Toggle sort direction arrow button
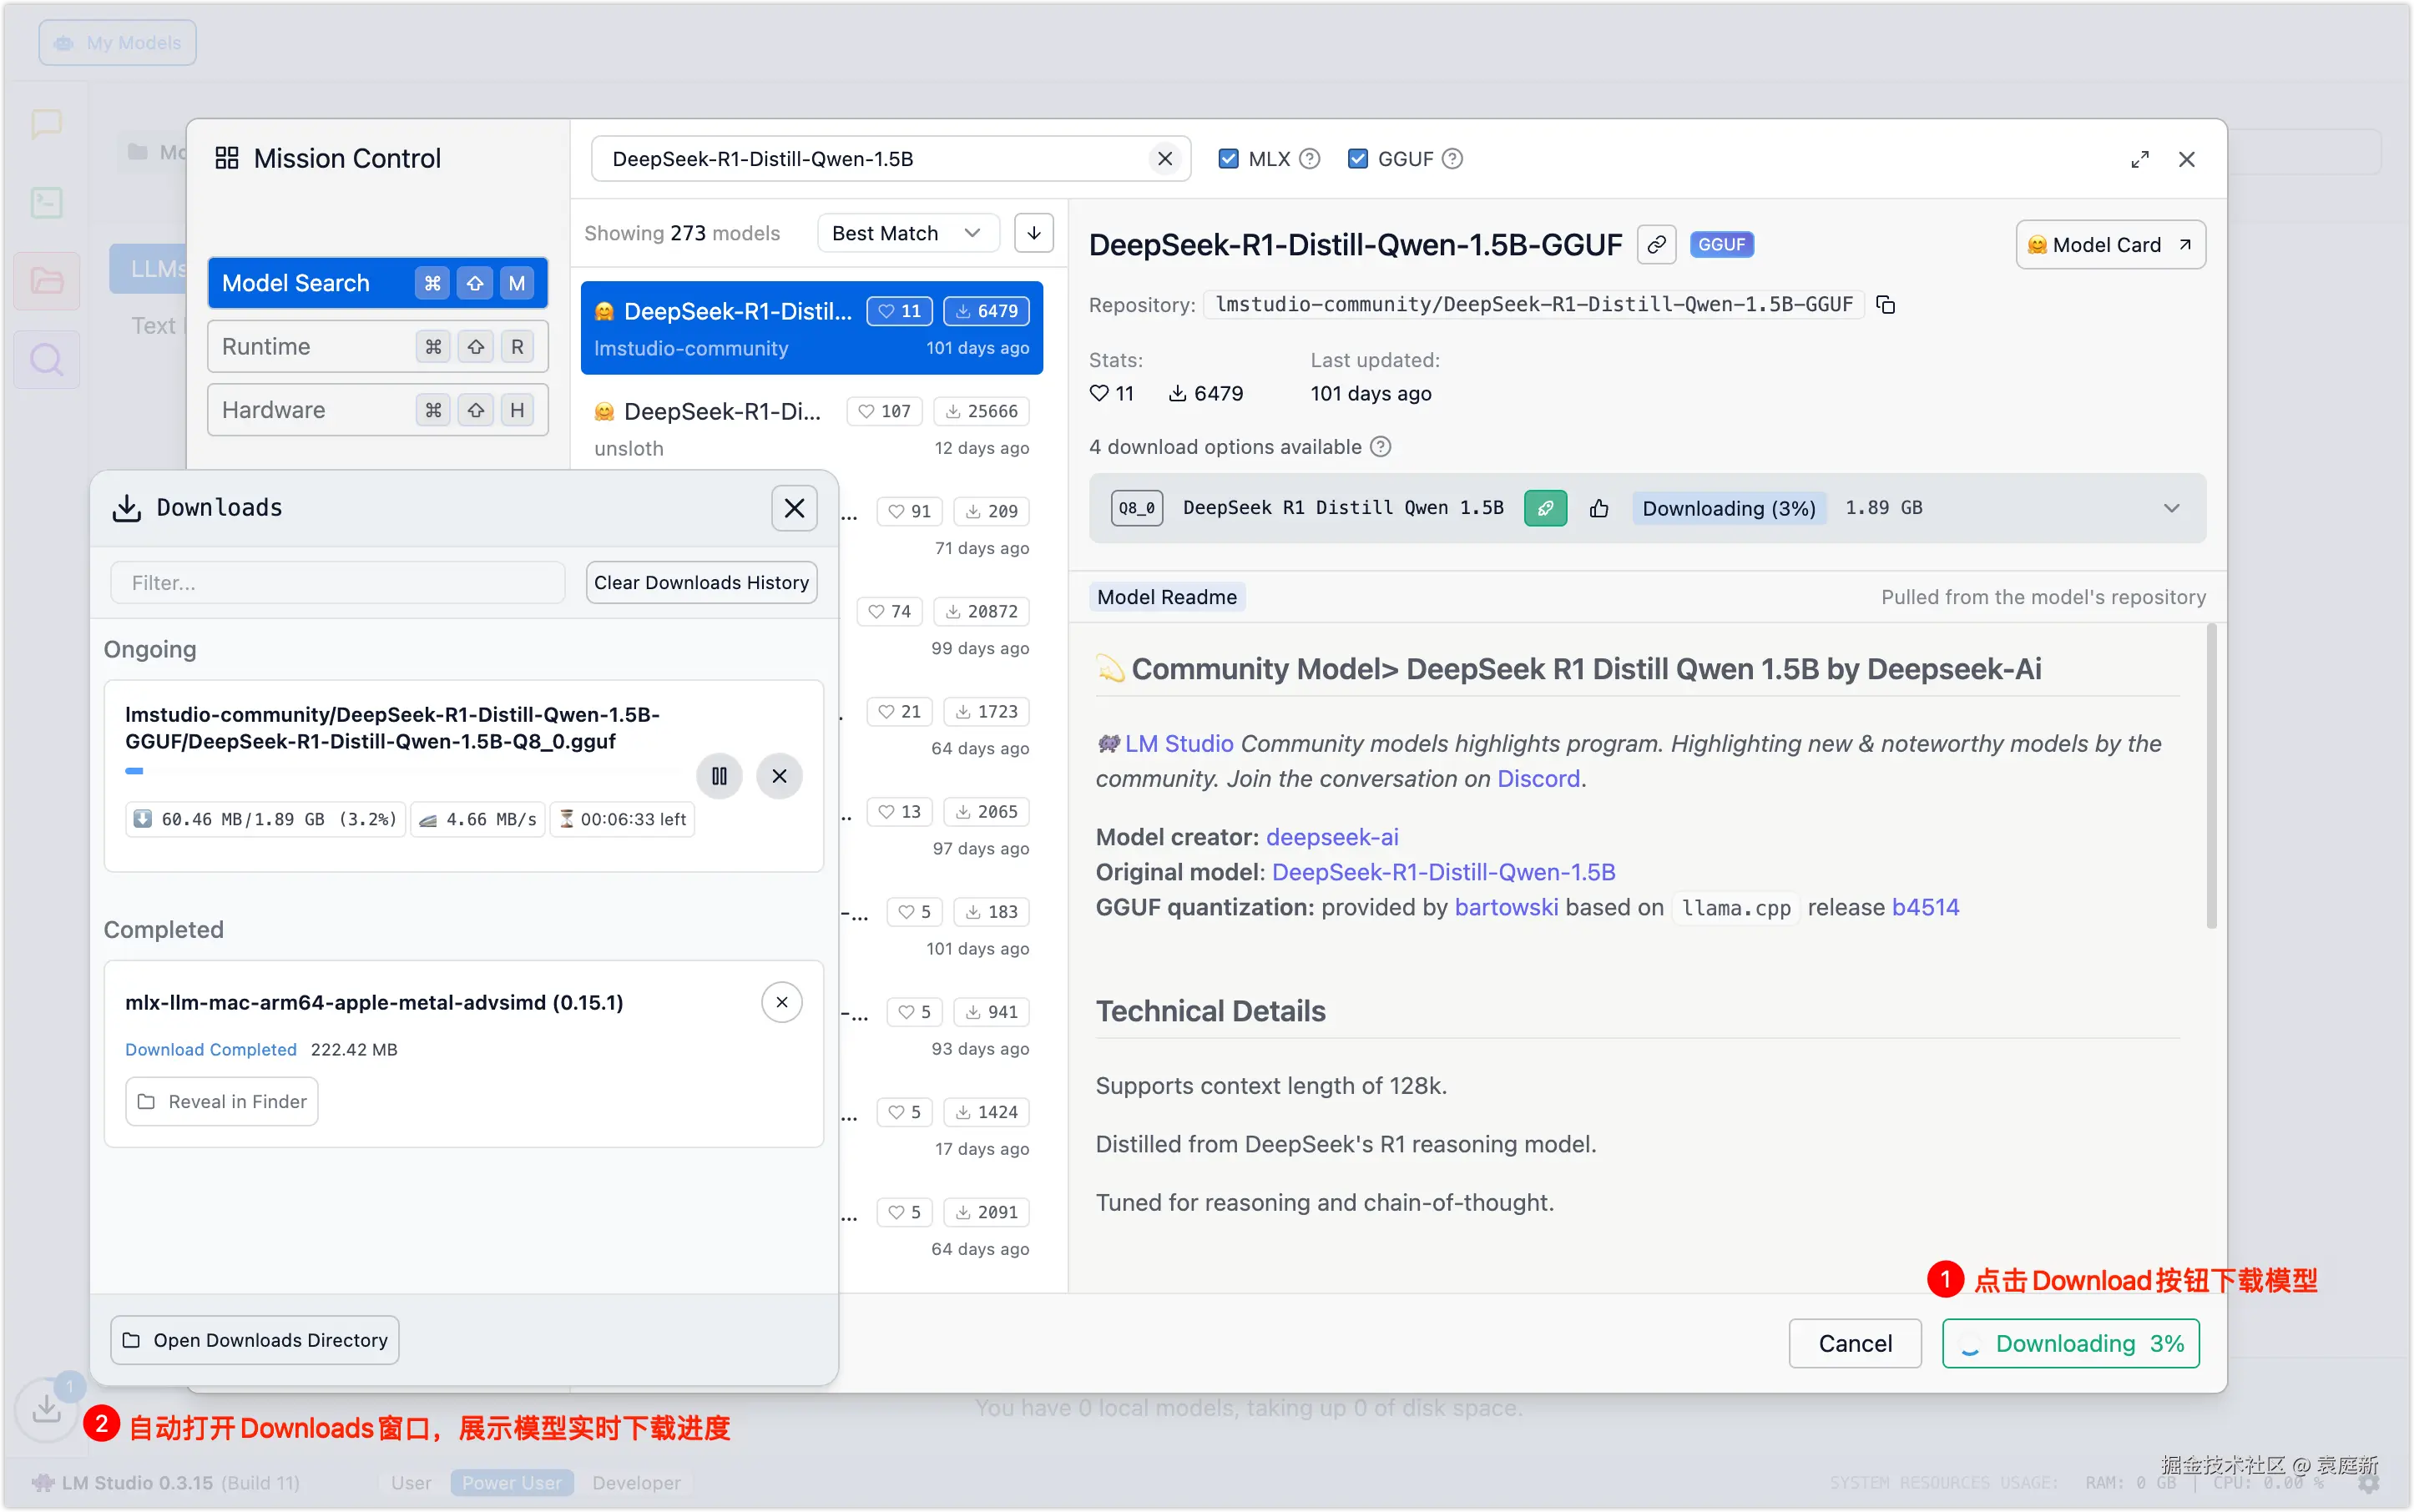2414x1512 pixels. [1033, 233]
